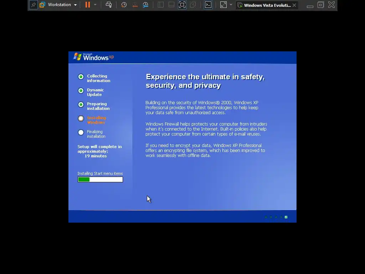Restore the VMware window size
The image size is (365, 274).
321,5
